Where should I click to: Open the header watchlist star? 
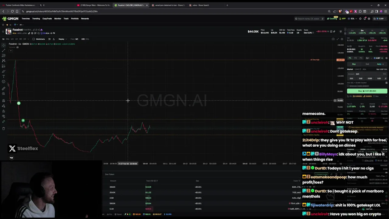coord(360,19)
